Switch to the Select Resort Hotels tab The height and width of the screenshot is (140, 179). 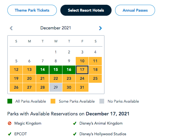[x=86, y=10]
